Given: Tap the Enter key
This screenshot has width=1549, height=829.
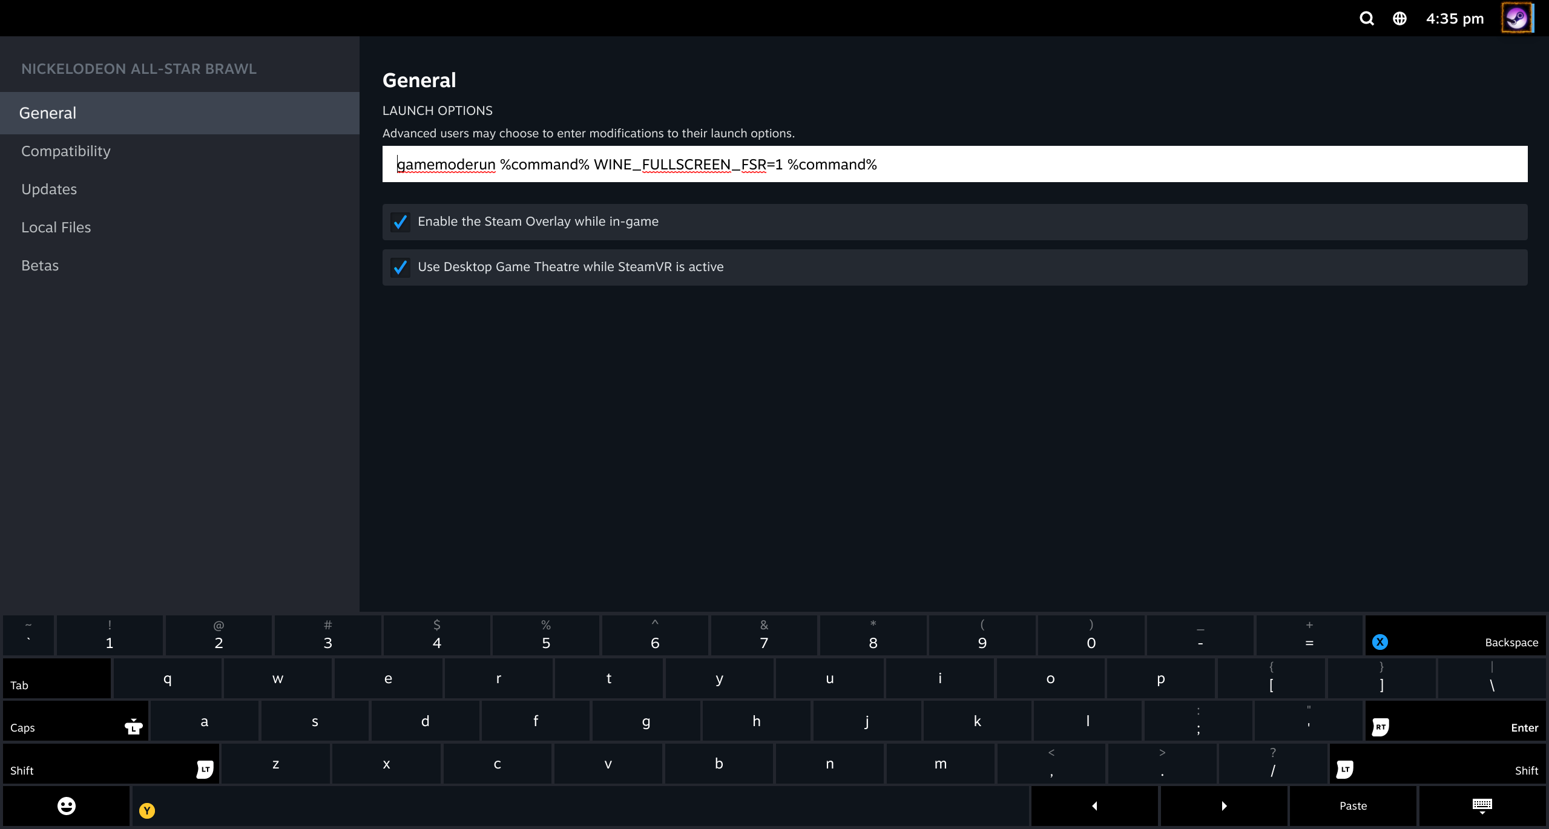Looking at the screenshot, I should click(1455, 721).
